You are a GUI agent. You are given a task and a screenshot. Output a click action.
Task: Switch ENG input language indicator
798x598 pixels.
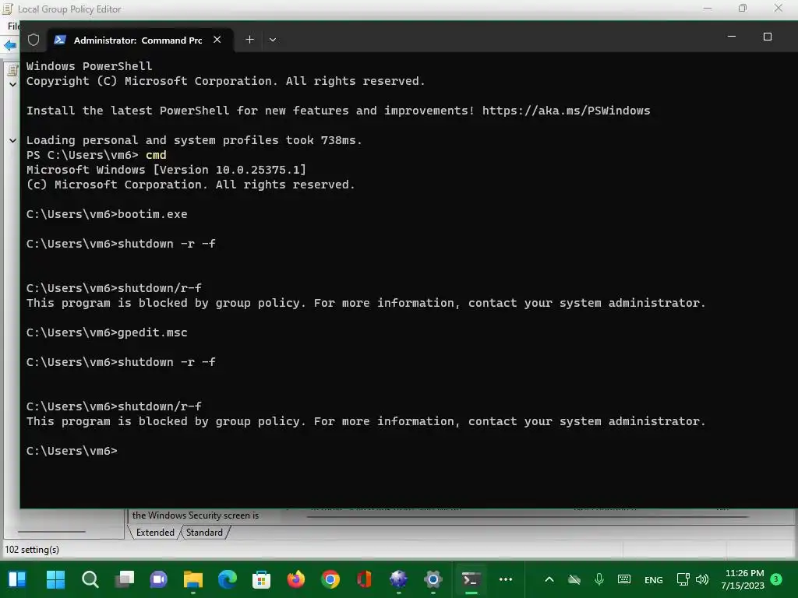(x=654, y=579)
